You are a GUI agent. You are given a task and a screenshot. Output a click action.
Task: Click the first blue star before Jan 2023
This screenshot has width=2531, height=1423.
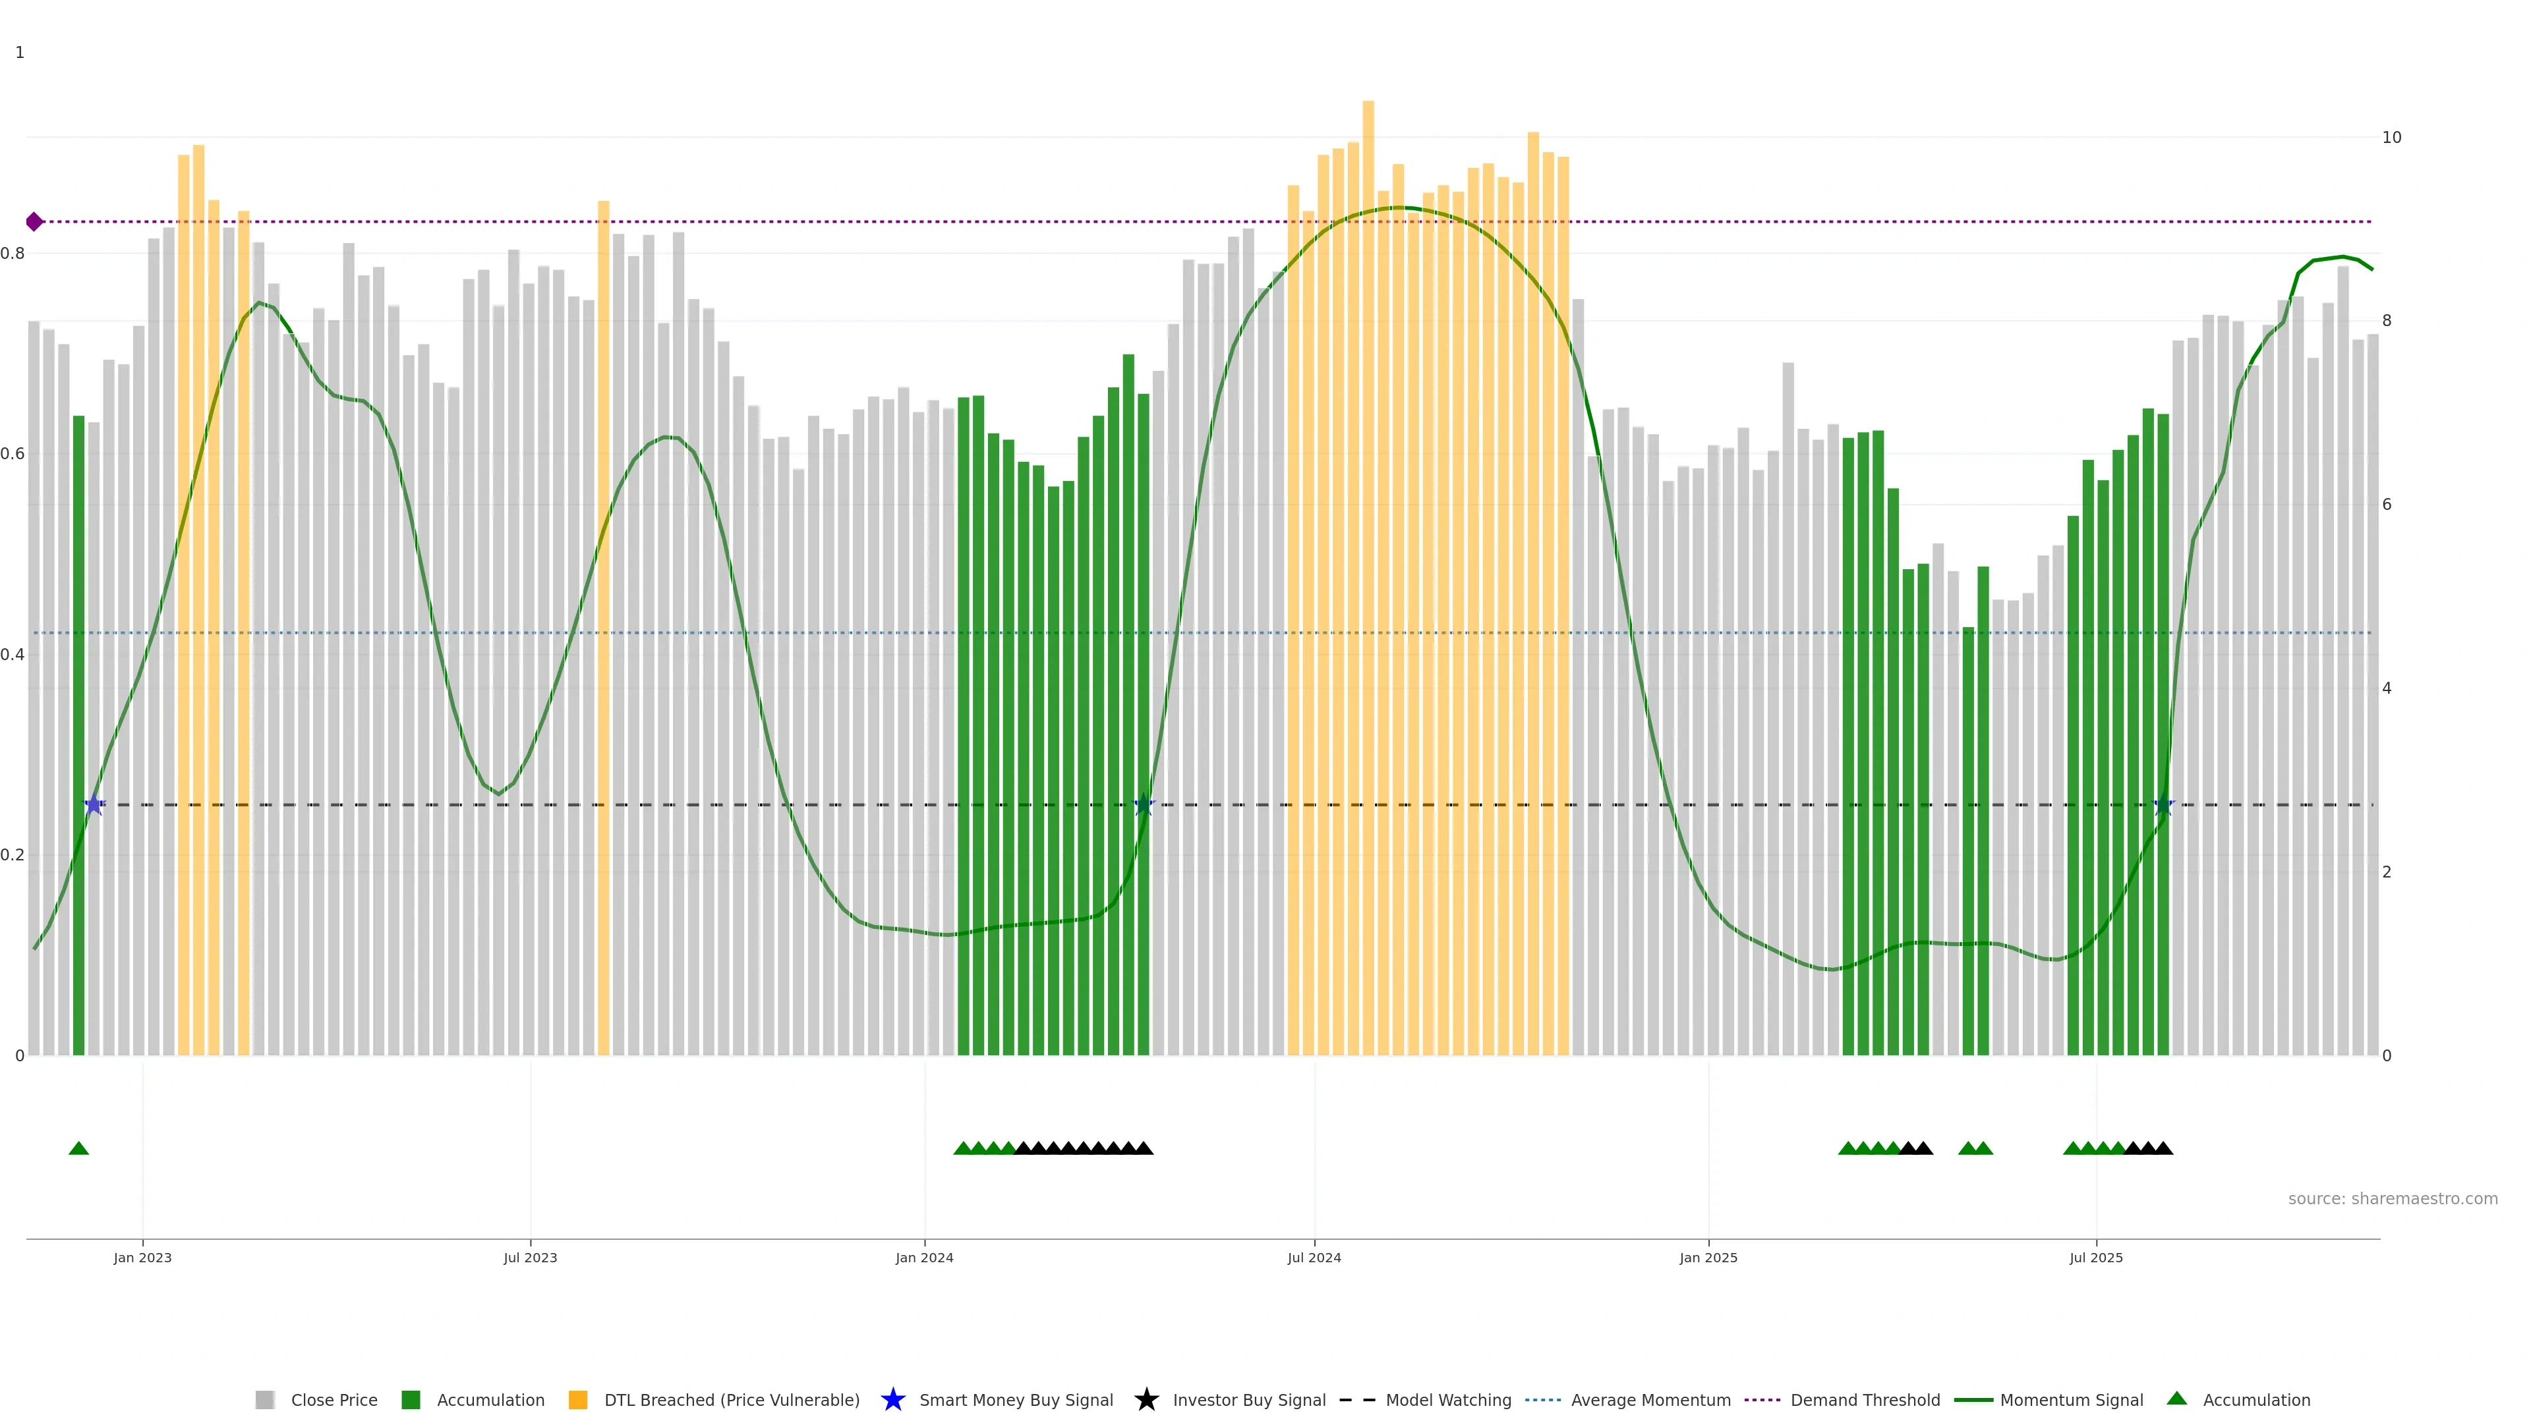coord(94,805)
